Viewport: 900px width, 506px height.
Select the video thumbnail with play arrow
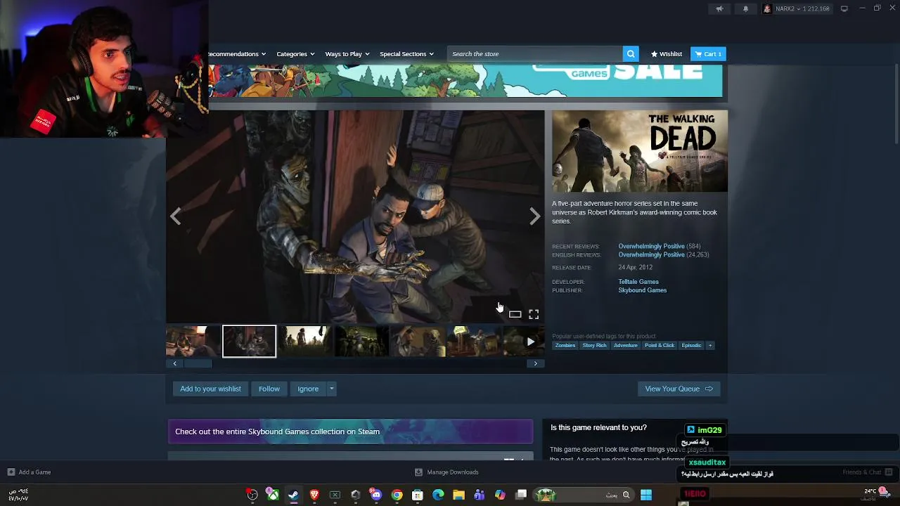click(x=524, y=341)
